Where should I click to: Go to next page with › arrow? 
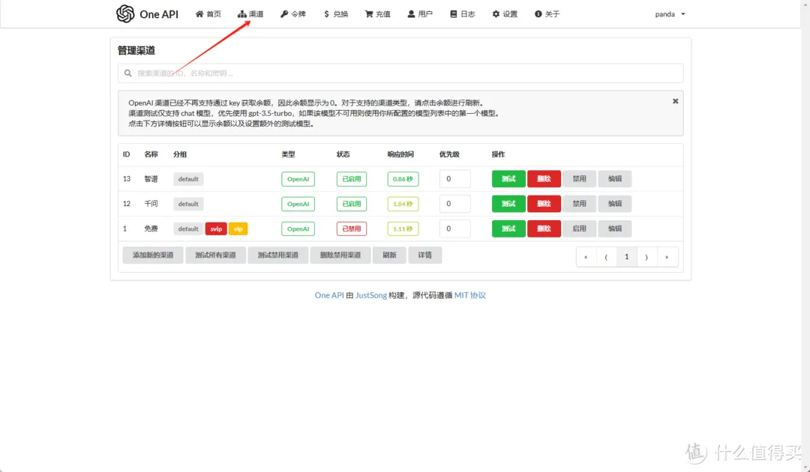click(646, 256)
